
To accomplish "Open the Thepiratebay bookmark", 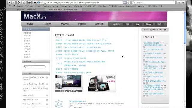I will [66, 6].
